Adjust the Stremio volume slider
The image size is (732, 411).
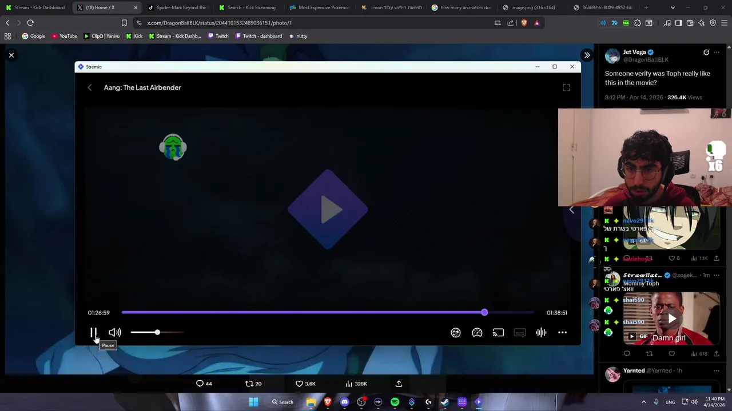[x=157, y=332]
